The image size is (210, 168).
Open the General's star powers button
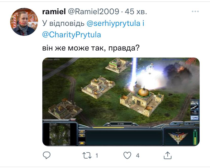click(189, 124)
